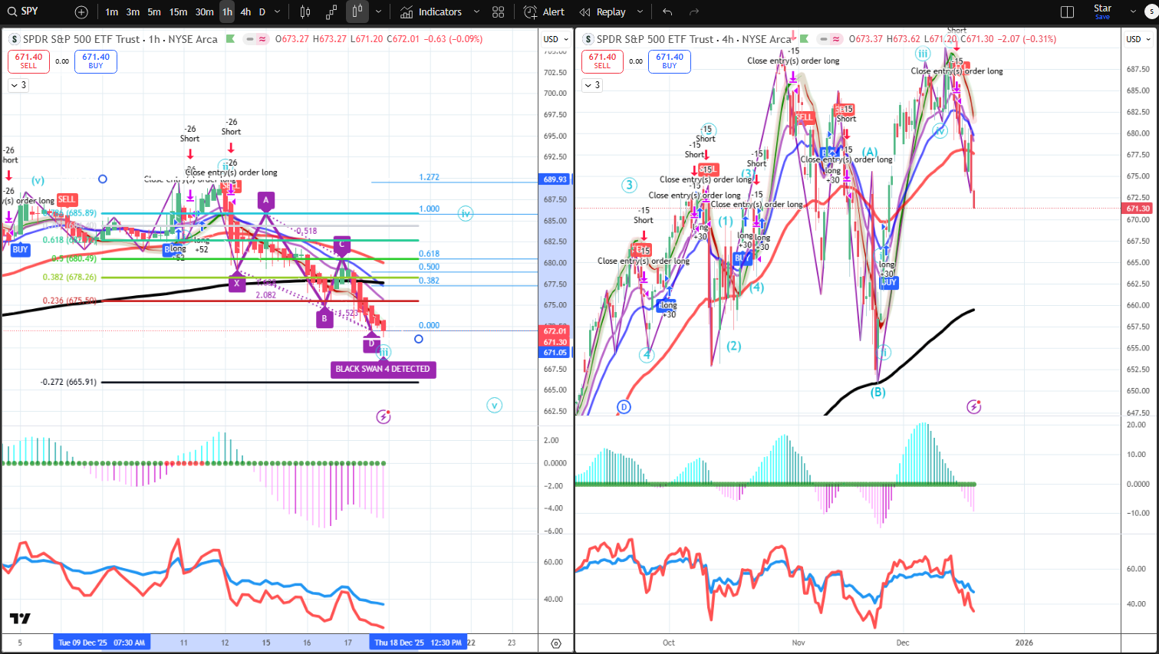
Task: Click SELL 671.40 on the 4h chart
Action: coord(602,61)
